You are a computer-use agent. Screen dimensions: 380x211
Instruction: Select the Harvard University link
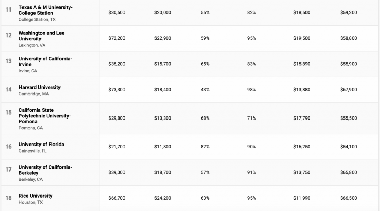point(39,87)
